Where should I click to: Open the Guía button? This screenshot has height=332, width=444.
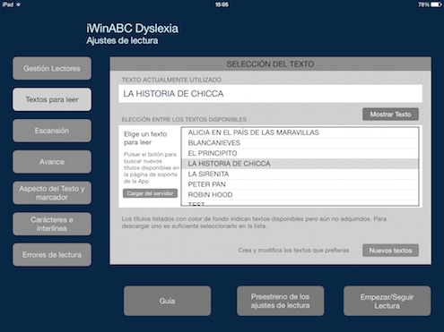[167, 301]
